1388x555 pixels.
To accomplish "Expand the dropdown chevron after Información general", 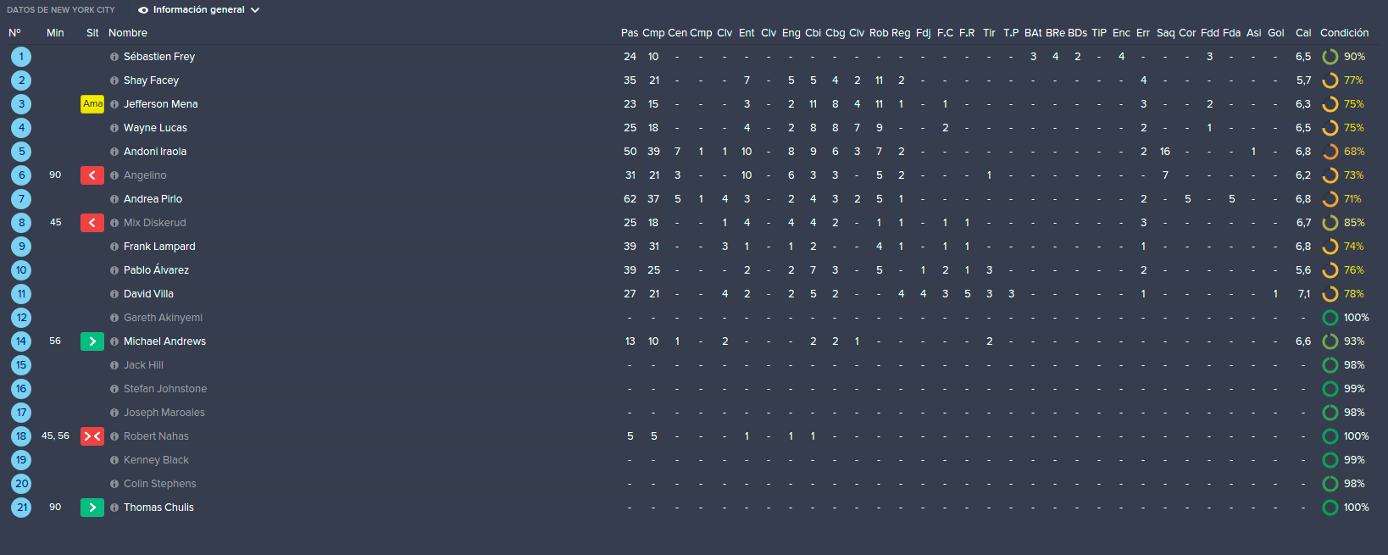I will [x=255, y=10].
